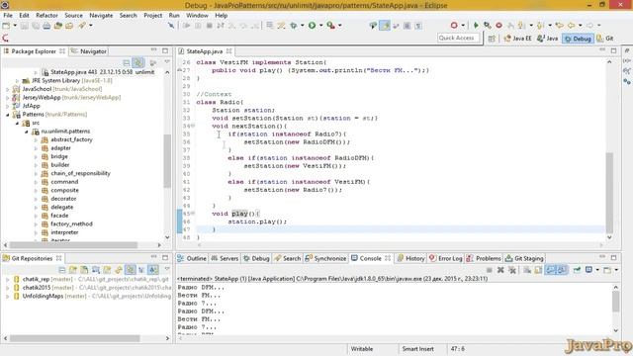Click Run Last Tool green arrow icon
The width and height of the screenshot is (633, 356).
331,26
